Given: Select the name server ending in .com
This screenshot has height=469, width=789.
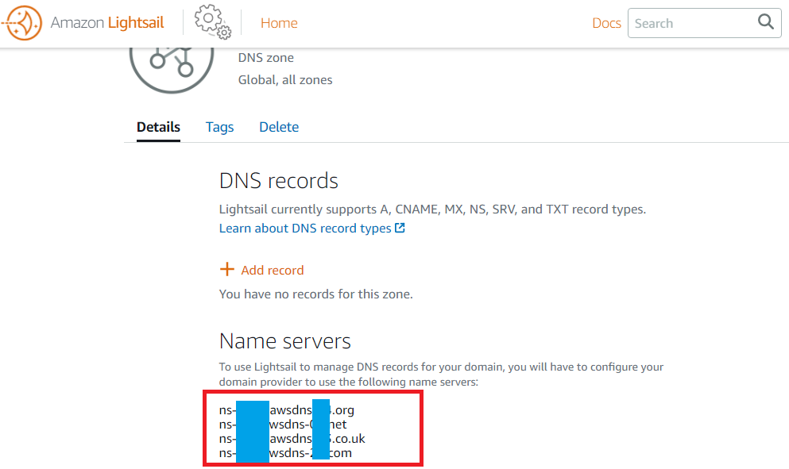Looking at the screenshot, I should (285, 453).
